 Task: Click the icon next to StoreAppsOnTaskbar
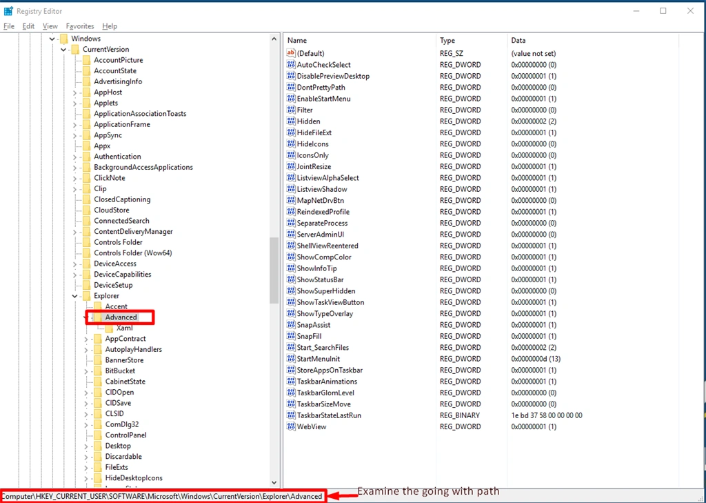(x=291, y=370)
